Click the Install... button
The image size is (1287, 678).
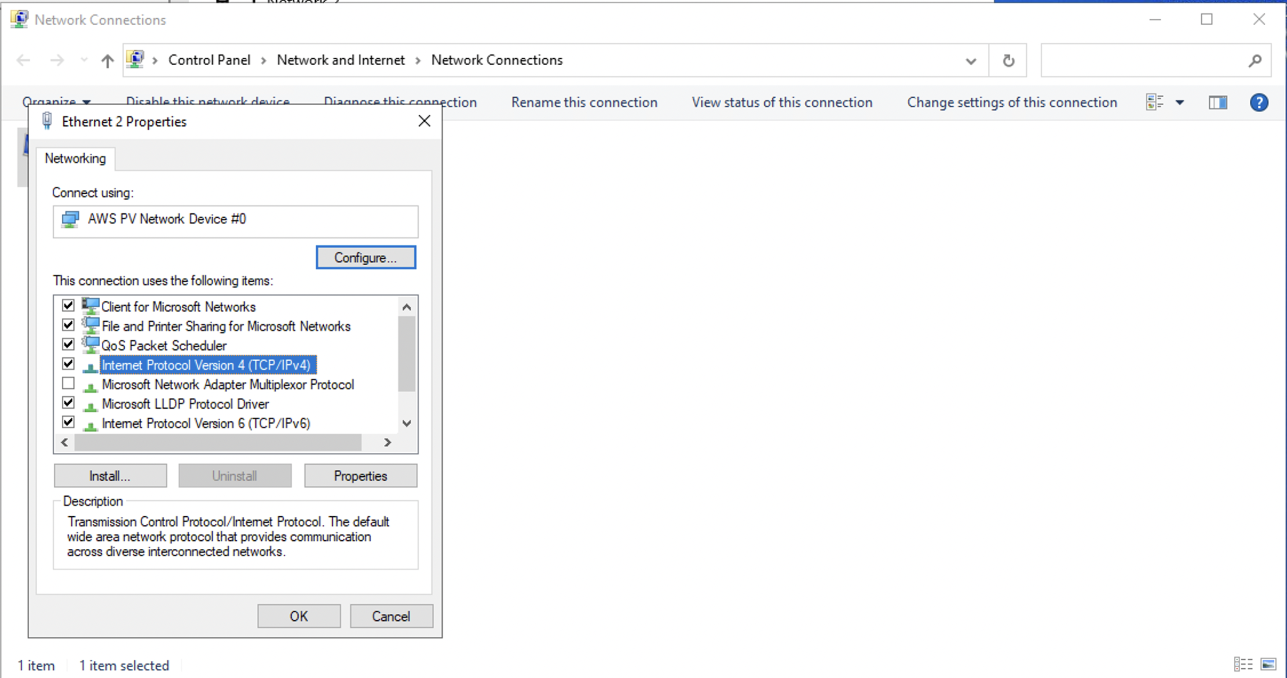(110, 476)
